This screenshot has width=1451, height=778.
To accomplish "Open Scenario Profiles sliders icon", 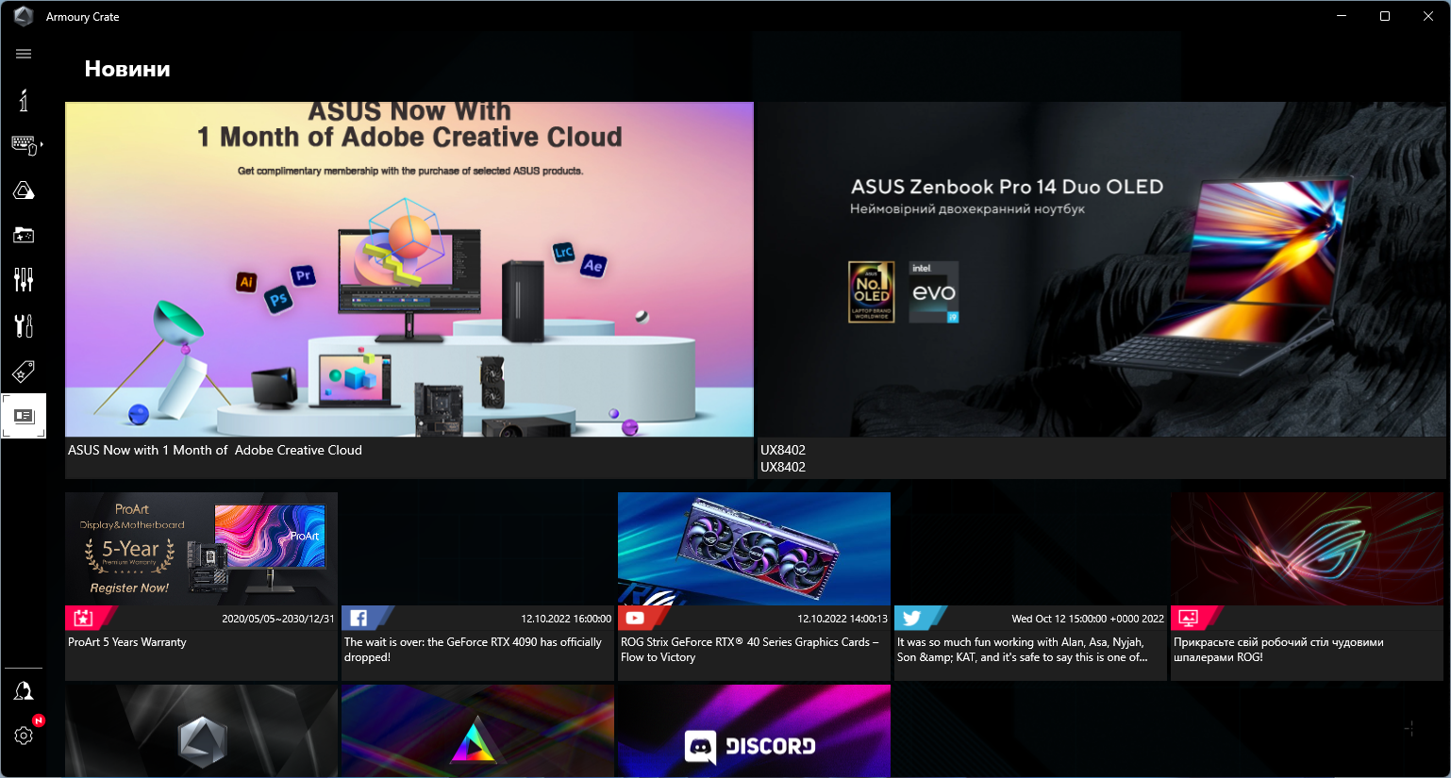I will [x=24, y=279].
